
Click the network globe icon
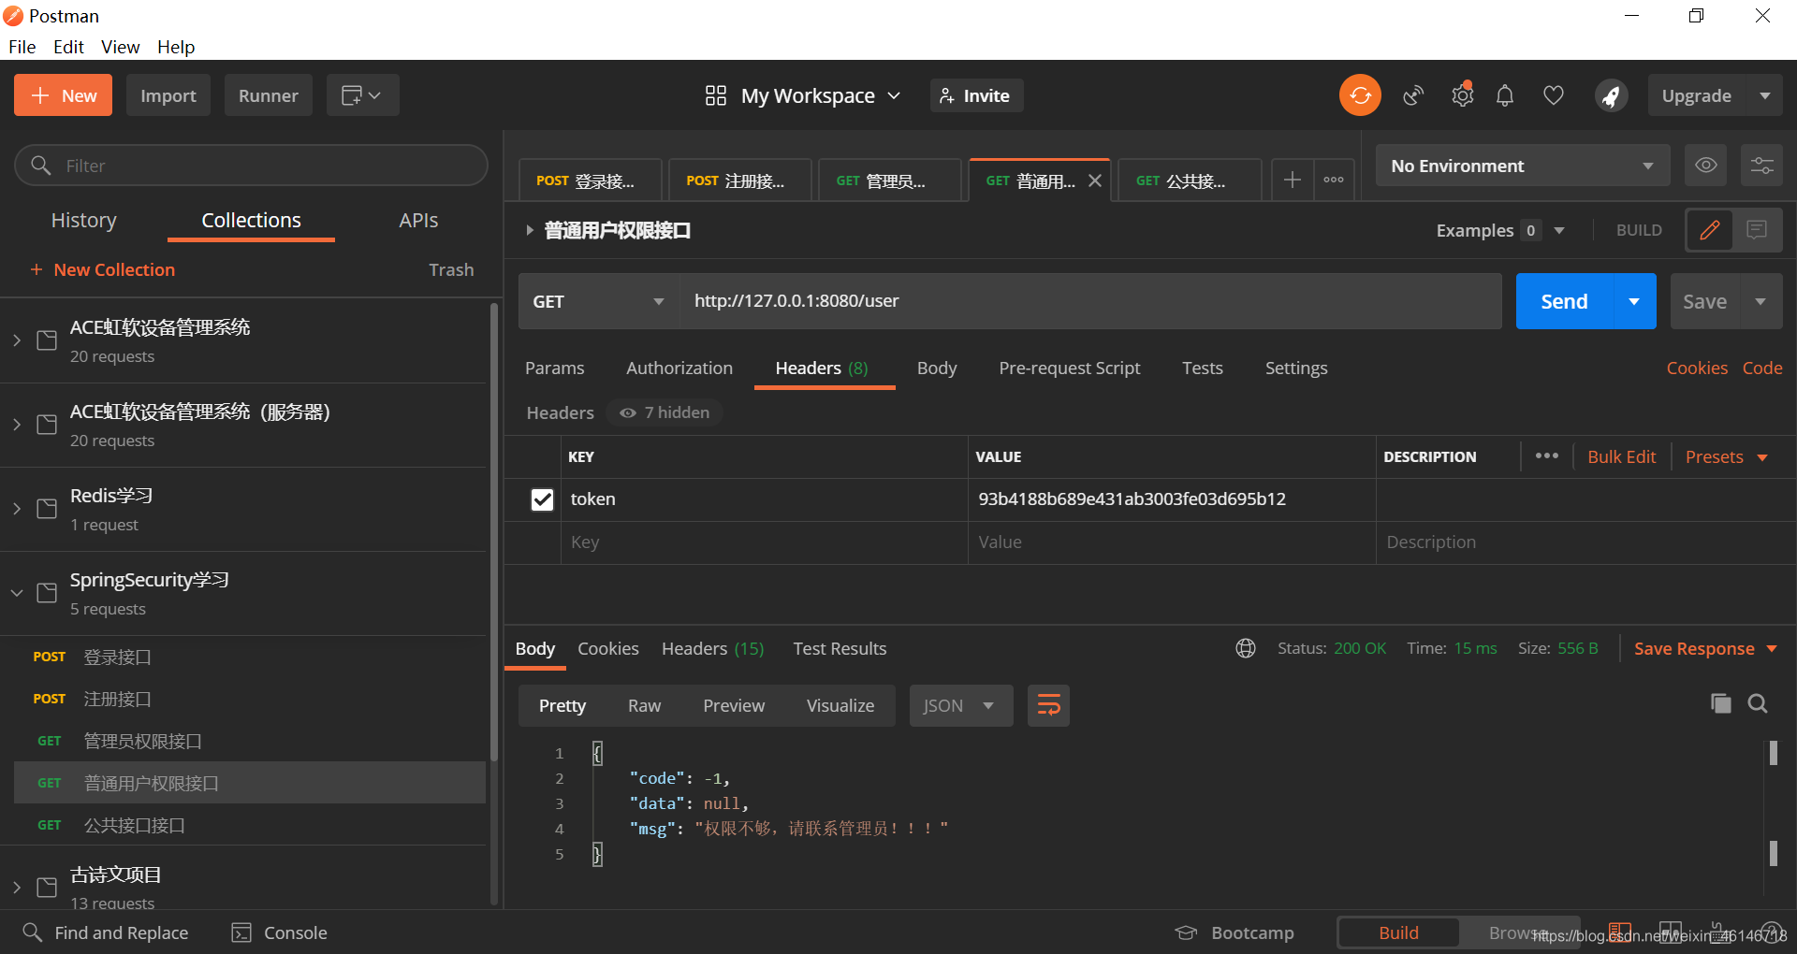click(1246, 648)
